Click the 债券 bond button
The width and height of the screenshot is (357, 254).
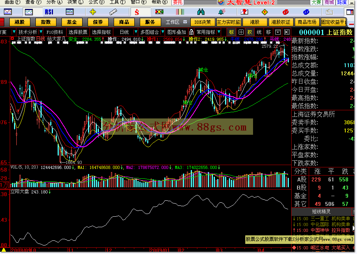coord(98,22)
